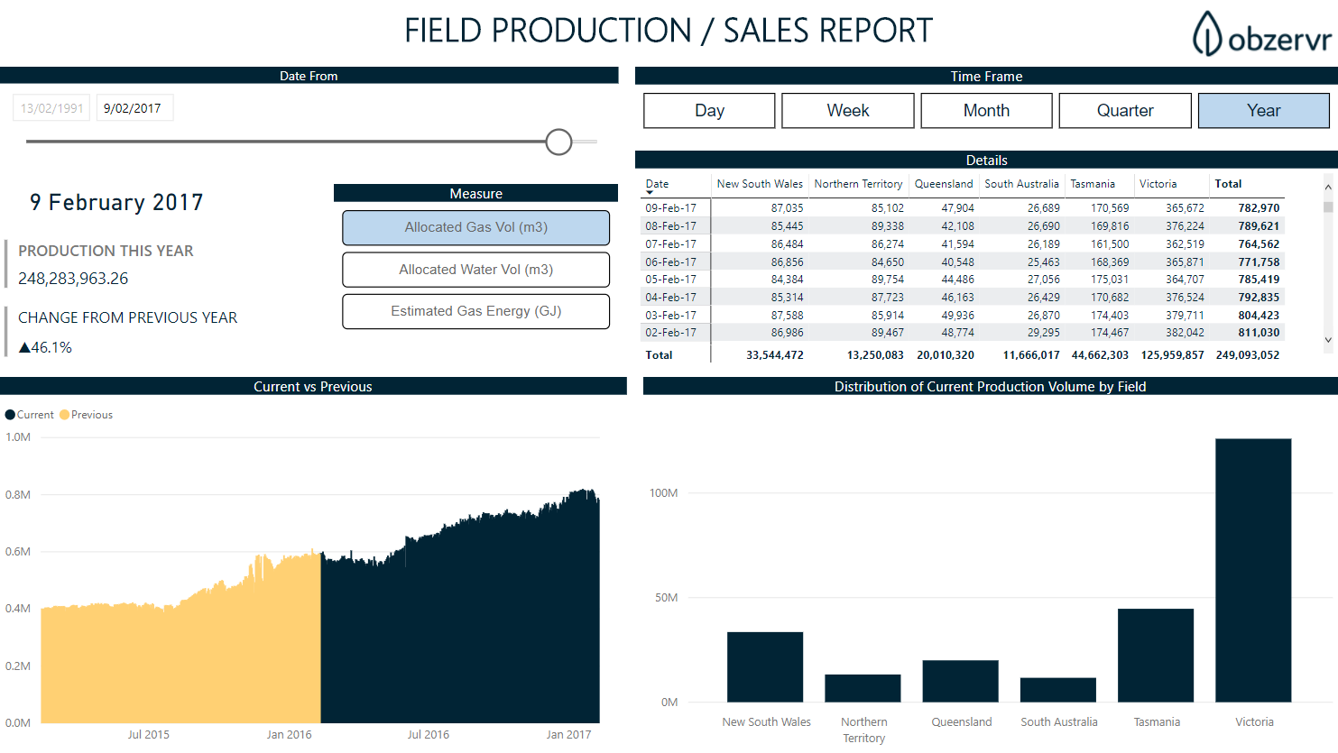Click the Date column sort arrow
1338x753 pixels.
click(650, 193)
